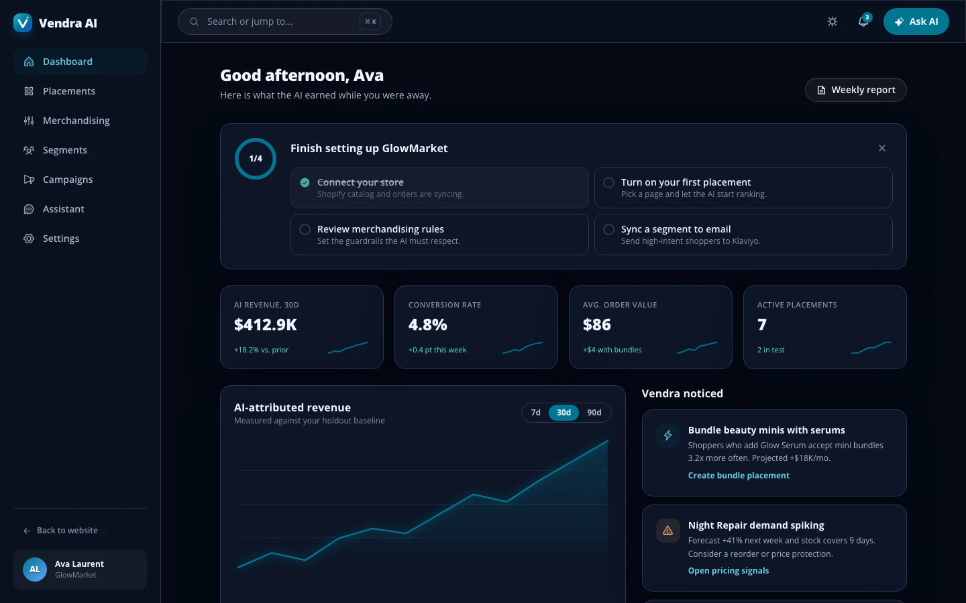Click the back arrow icon

[27, 531]
